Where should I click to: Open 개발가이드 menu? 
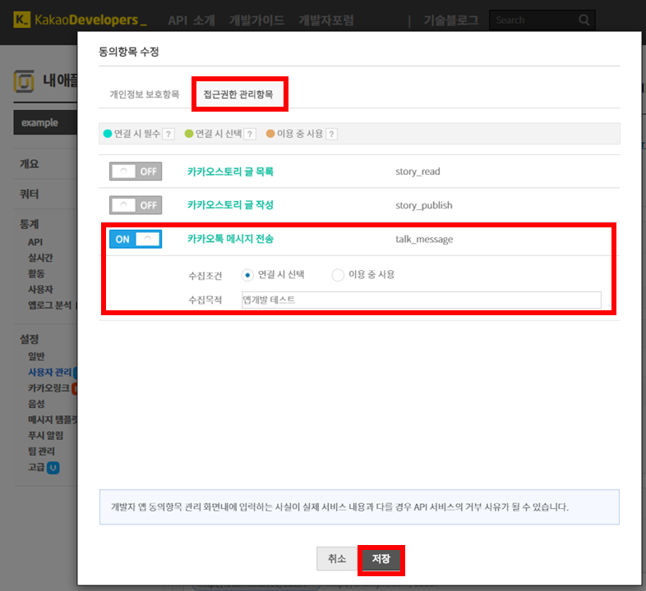[257, 21]
